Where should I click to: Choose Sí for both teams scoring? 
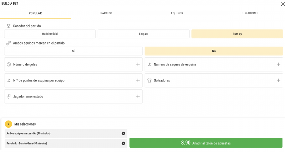coord(73,51)
